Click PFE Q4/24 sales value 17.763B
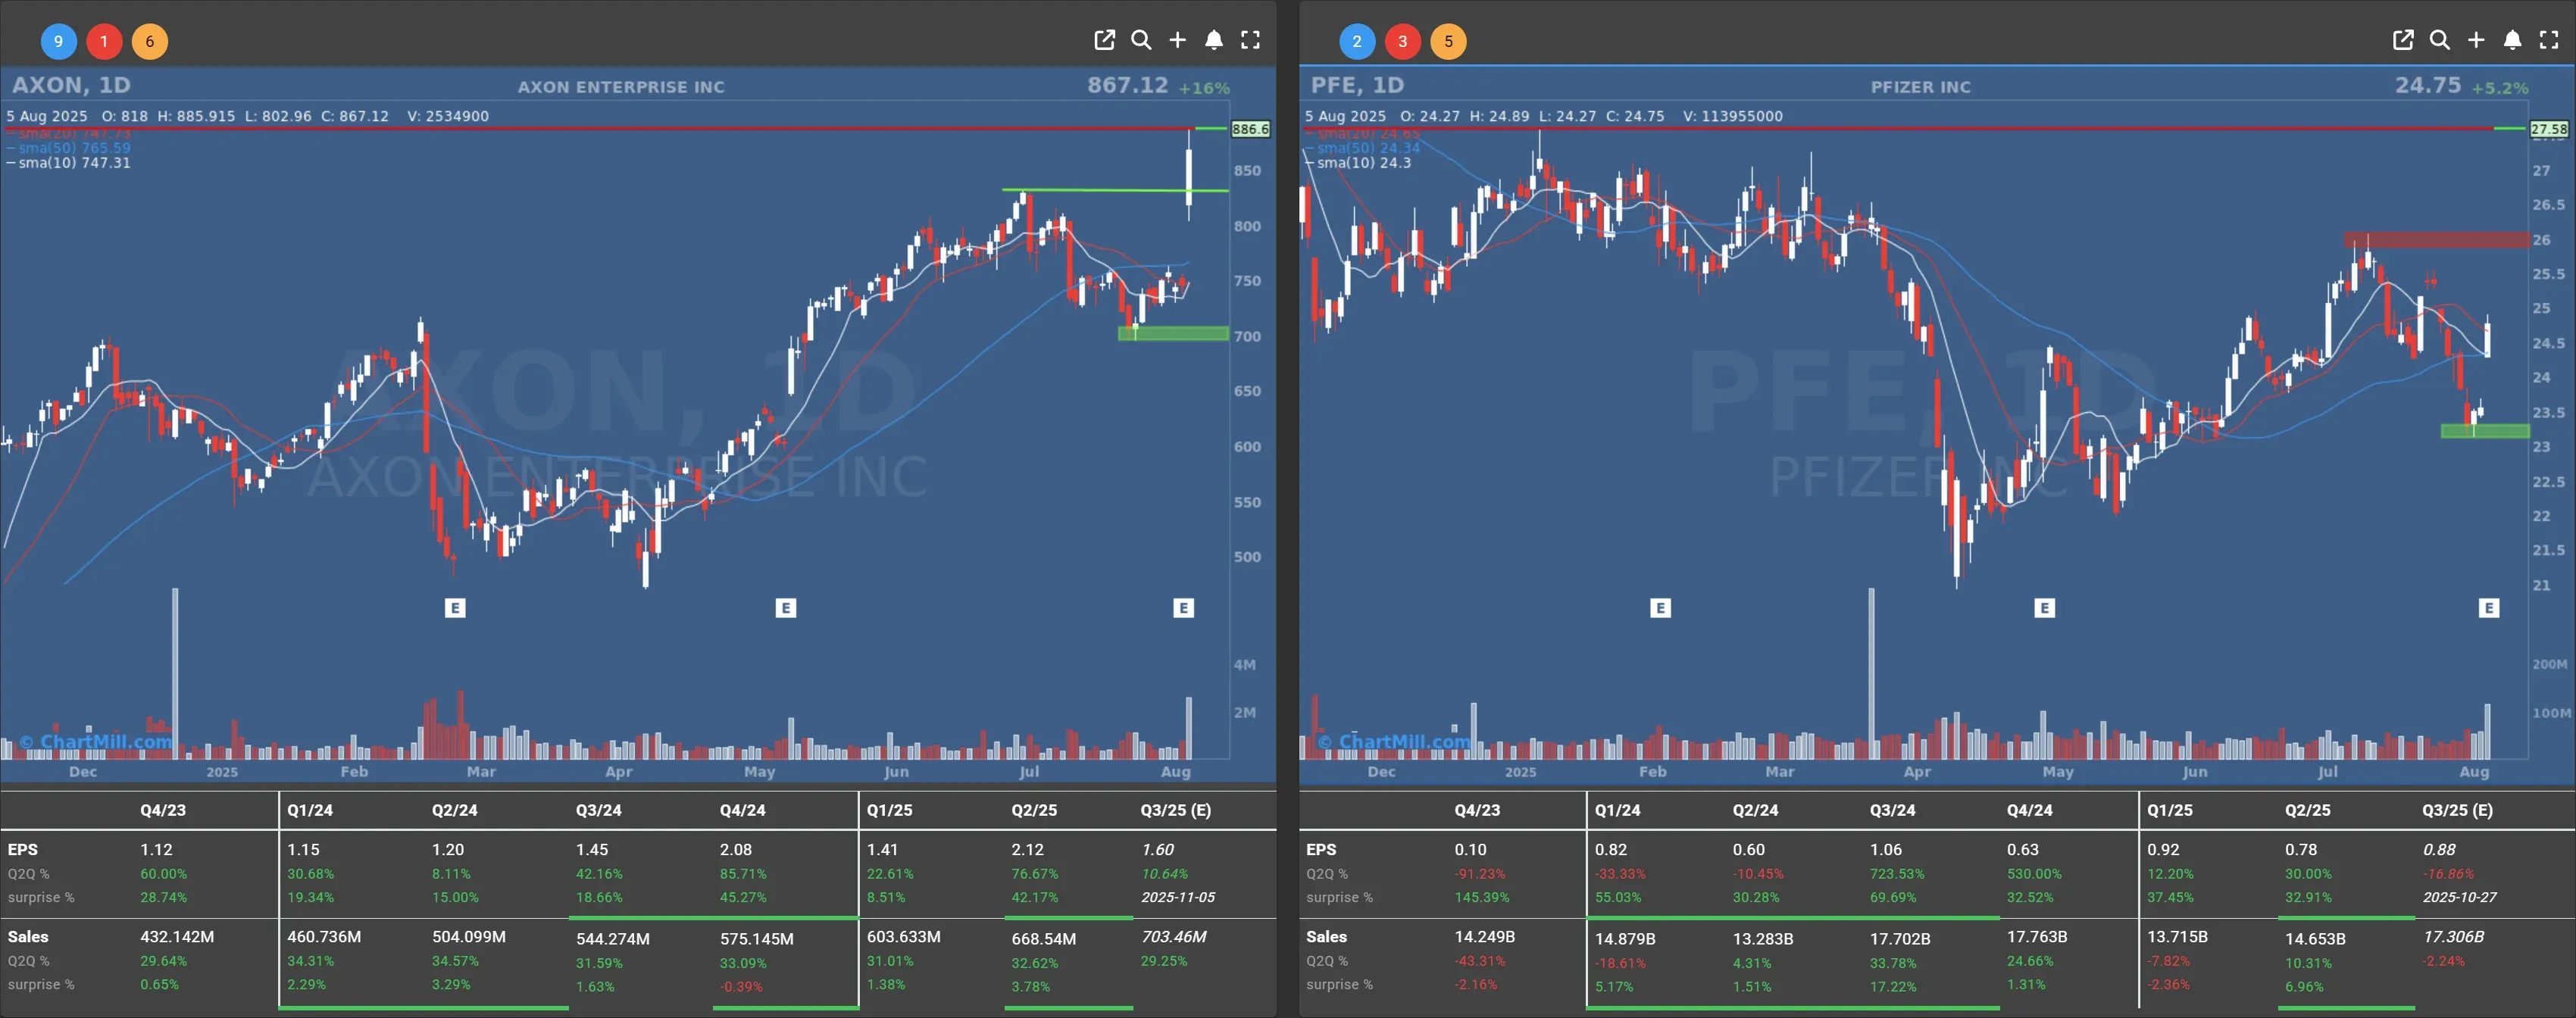The height and width of the screenshot is (1018, 2576). coord(2037,937)
